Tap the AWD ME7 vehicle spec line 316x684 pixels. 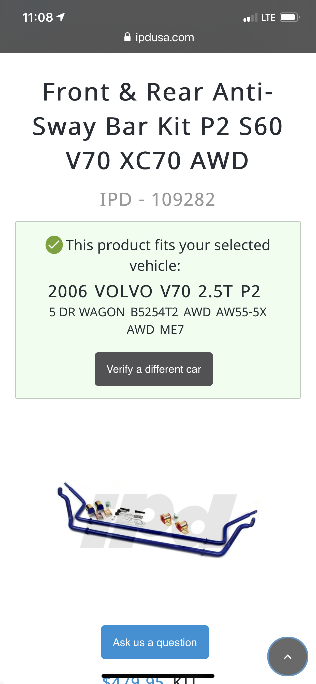155,330
